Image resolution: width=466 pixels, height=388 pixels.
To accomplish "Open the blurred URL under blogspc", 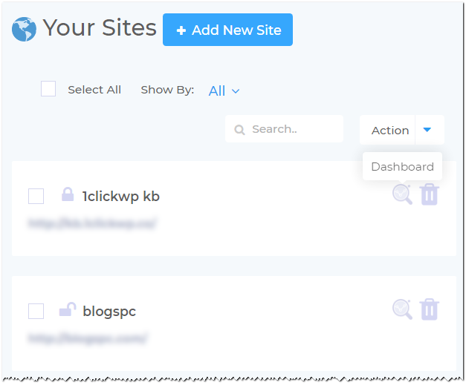I will (x=88, y=338).
